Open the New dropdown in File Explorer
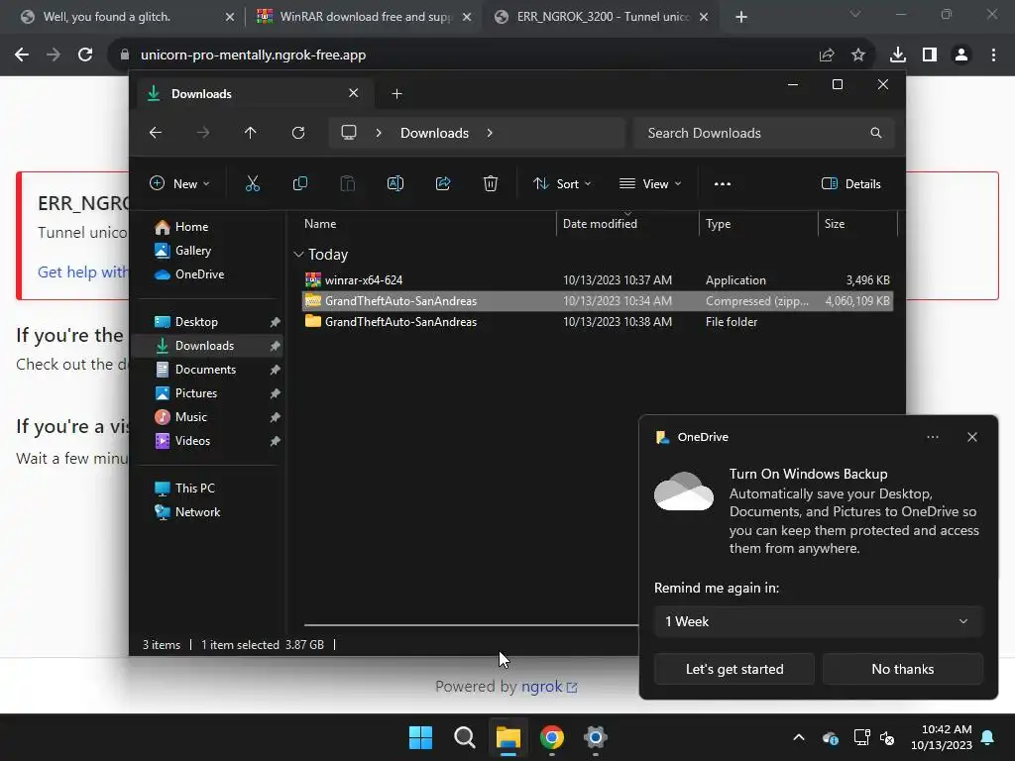Screen dimensions: 1015x761 pyautogui.click(x=180, y=183)
